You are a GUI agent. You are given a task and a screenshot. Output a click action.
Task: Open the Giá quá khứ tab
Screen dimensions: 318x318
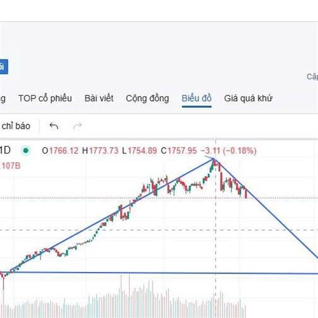(x=248, y=99)
